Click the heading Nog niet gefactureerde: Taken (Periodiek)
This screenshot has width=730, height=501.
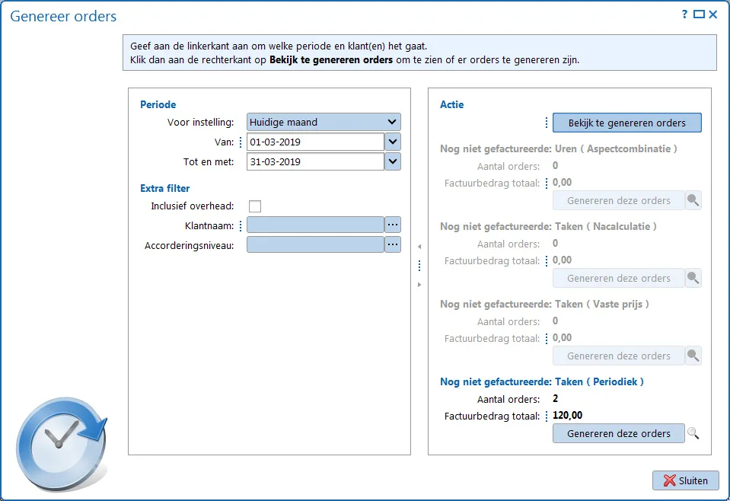click(542, 381)
